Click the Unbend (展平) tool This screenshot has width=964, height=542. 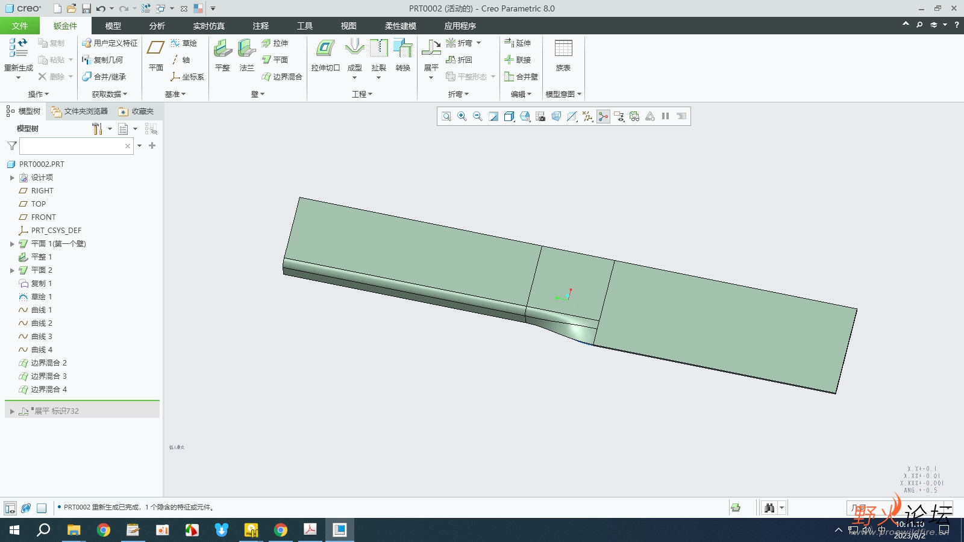tap(431, 55)
